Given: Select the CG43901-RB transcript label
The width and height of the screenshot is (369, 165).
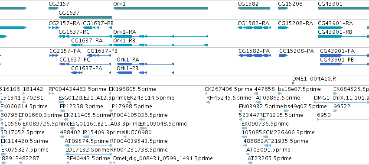Looking at the screenshot, I should coord(335,32).
